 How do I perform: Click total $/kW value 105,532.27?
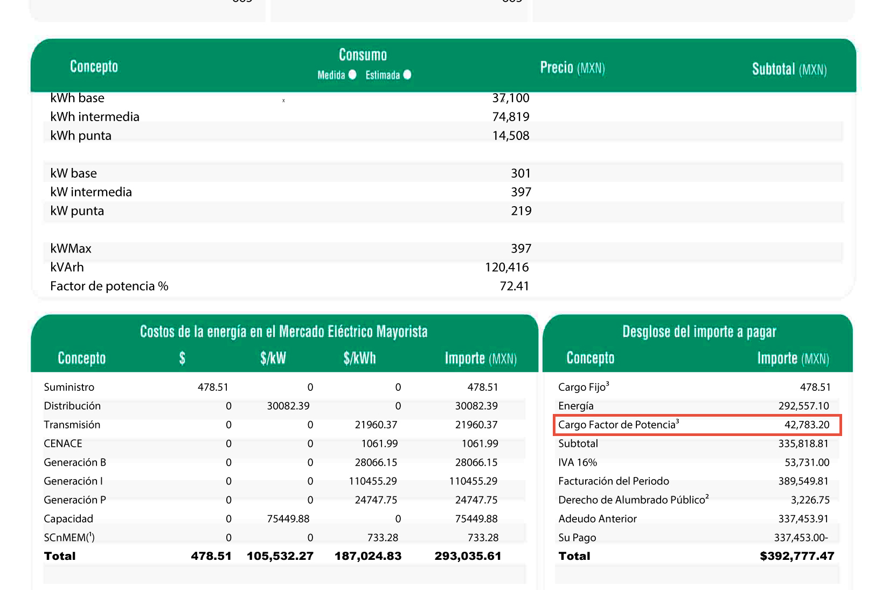point(280,556)
